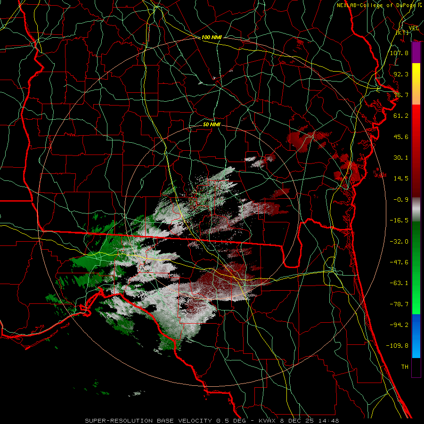
Task: Select the -0.9 value on velocity scale
Action: pyautogui.click(x=401, y=200)
